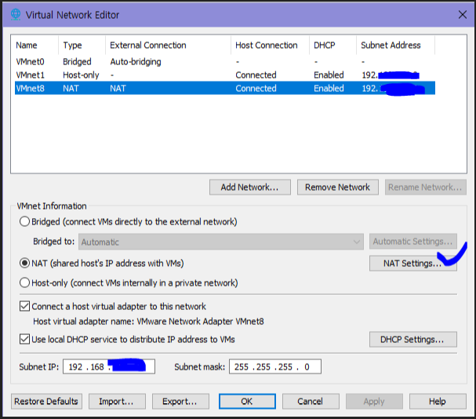Click the Cancel button
Image resolution: width=476 pixels, height=419 pixels.
point(311,402)
